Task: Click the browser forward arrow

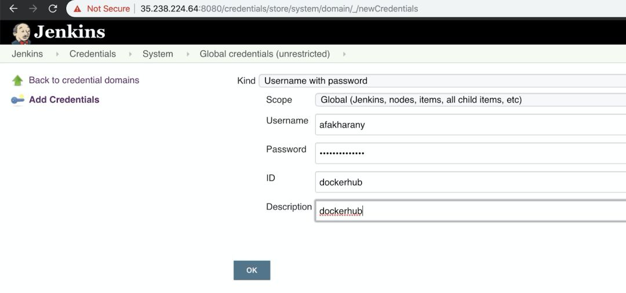Action: [33, 9]
